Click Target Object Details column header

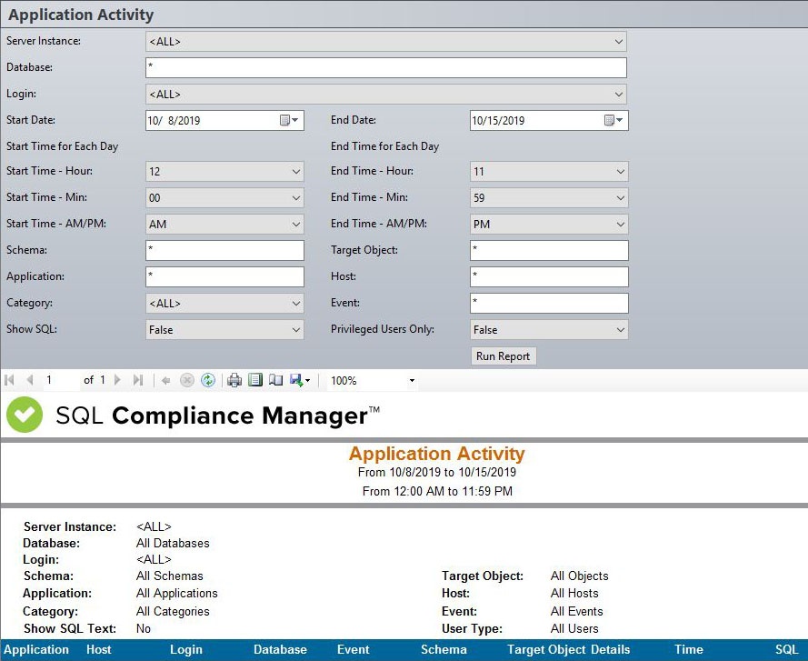568,650
